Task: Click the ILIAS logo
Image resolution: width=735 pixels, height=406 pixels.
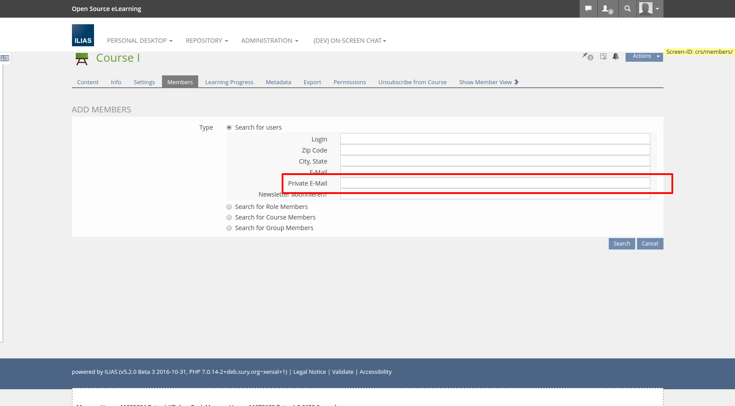Action: pyautogui.click(x=83, y=35)
